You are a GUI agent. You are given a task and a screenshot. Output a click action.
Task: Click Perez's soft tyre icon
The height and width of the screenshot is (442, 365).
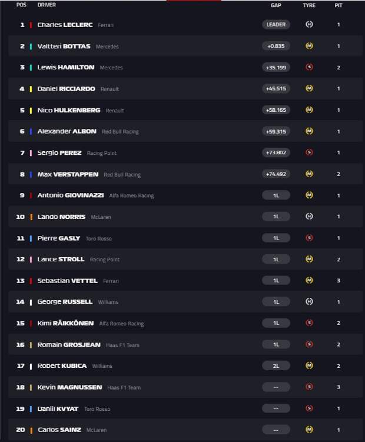click(309, 152)
